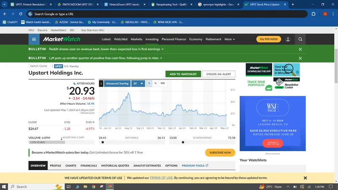Collapse the chart panel with the left arrow
The width and height of the screenshot is (338, 190).
101,84
